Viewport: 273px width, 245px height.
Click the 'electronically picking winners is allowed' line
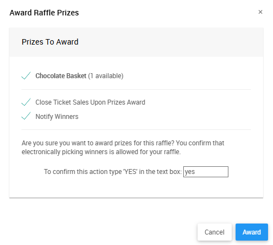pyautogui.click(x=101, y=152)
